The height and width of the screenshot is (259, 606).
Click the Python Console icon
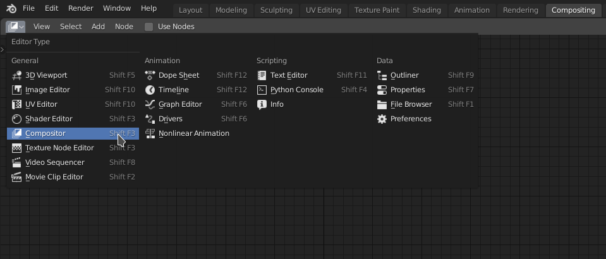(x=262, y=90)
